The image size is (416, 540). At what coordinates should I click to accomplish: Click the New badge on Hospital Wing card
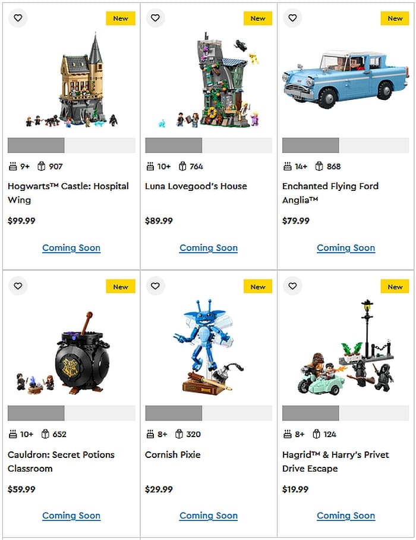pyautogui.click(x=121, y=18)
